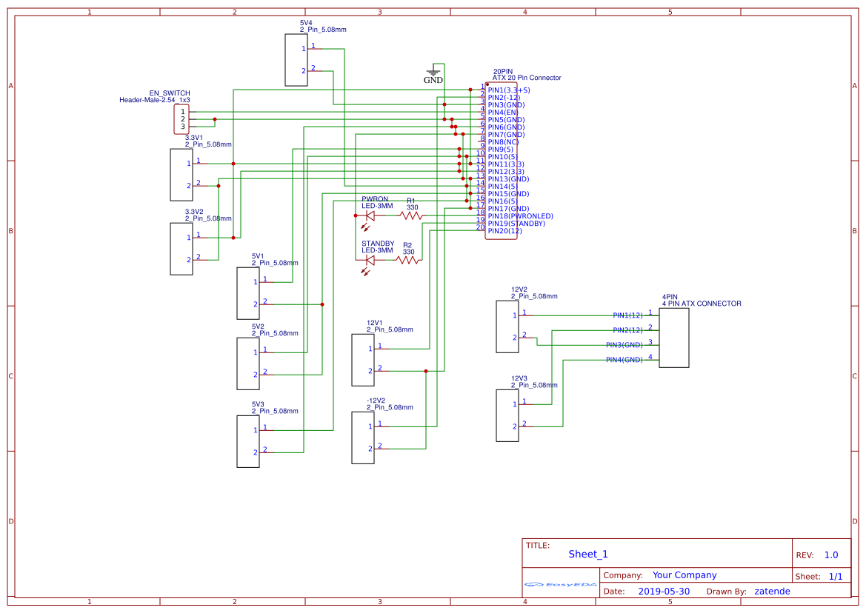The width and height of the screenshot is (866, 613).
Task: Select the 5V4 connector symbol
Action: [296, 60]
